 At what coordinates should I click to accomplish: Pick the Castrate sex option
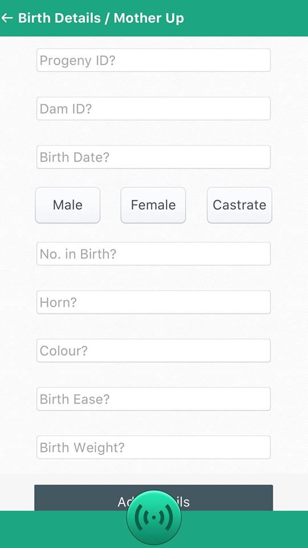click(240, 205)
